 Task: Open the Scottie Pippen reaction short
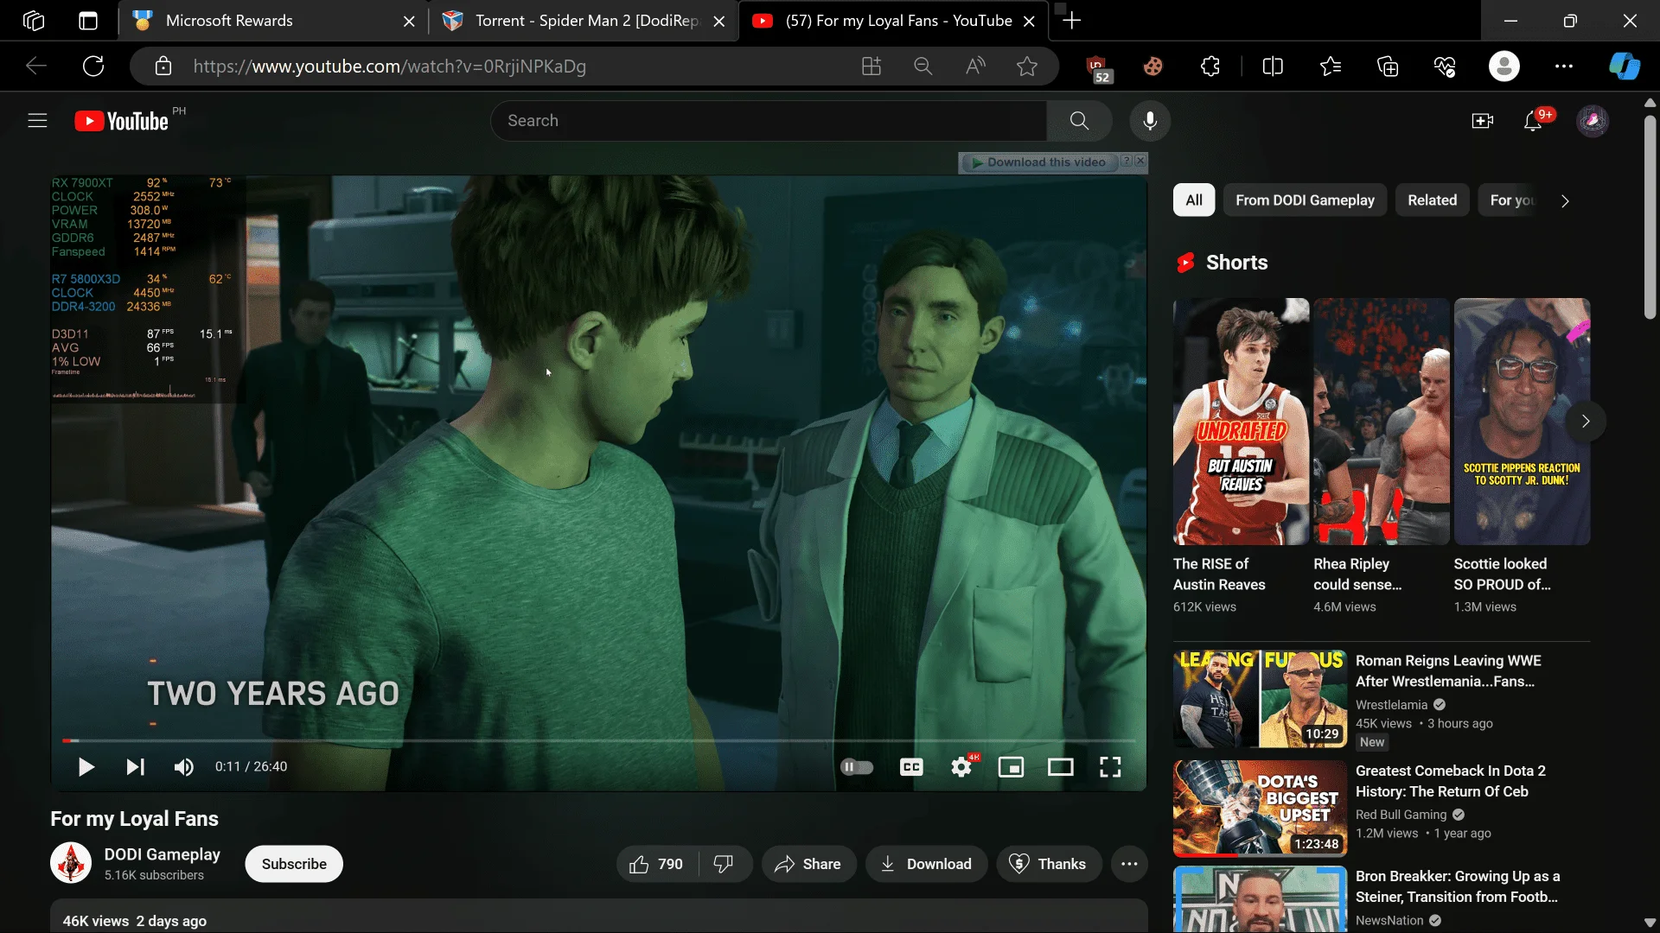(x=1522, y=422)
